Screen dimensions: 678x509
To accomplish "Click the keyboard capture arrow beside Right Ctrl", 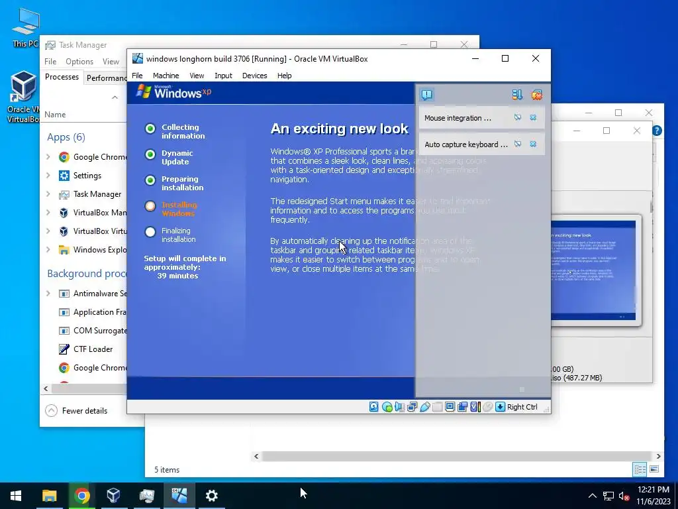I will click(x=501, y=407).
